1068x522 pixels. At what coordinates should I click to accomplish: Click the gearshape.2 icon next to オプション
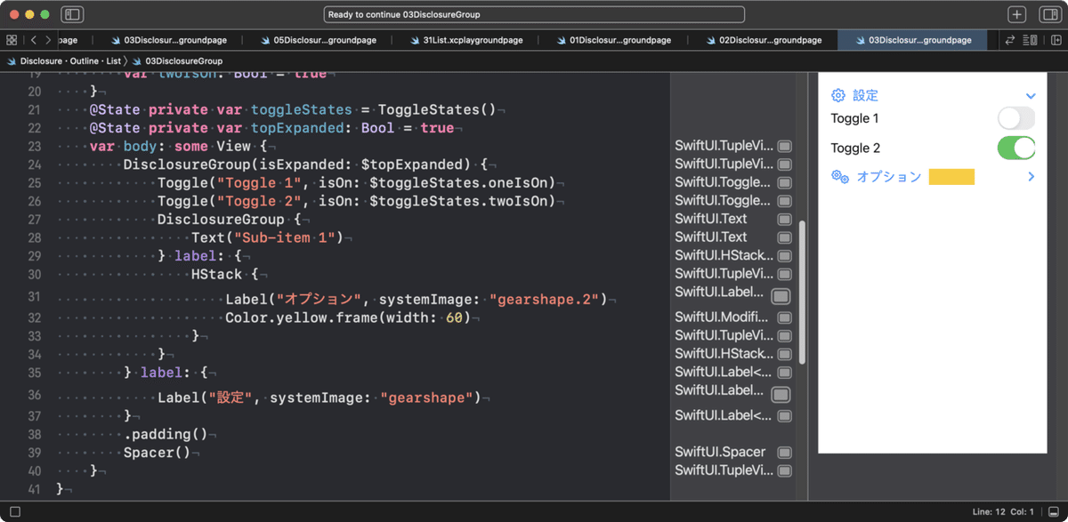click(x=838, y=176)
